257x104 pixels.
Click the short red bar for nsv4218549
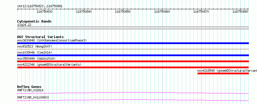(223, 73)
